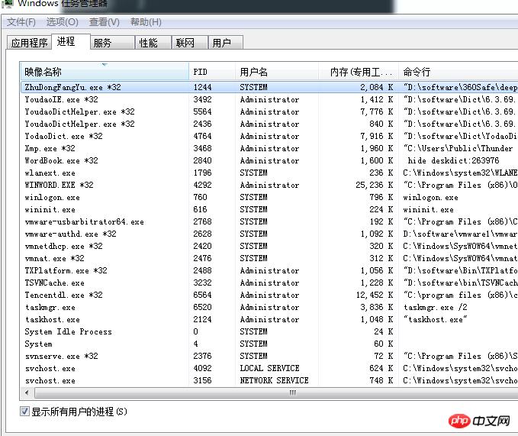Click the Task Manager title bar icon

[x=7, y=4]
